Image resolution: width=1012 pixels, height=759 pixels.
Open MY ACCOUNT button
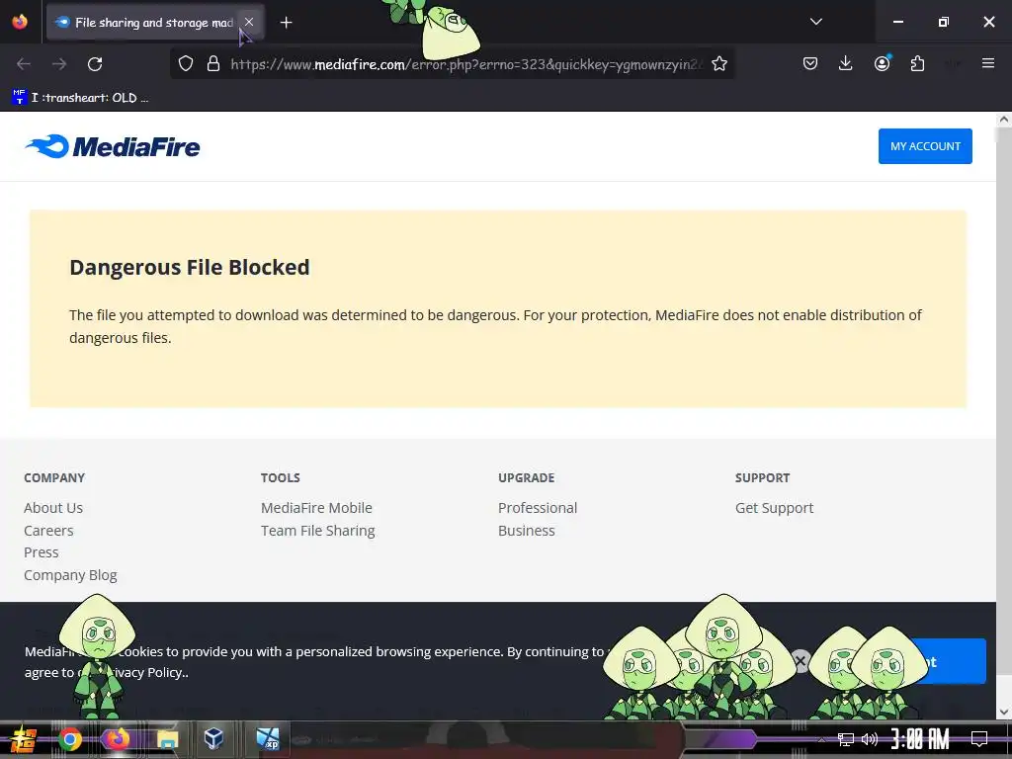[925, 146]
